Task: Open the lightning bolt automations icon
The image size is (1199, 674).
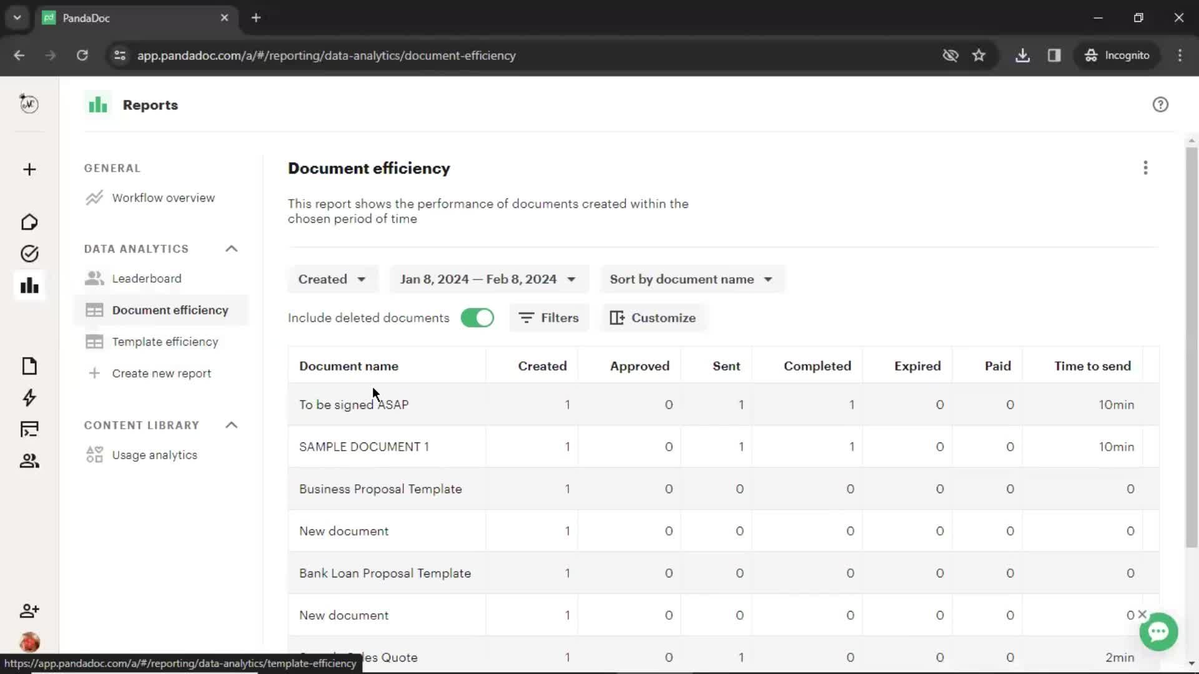Action: point(29,398)
